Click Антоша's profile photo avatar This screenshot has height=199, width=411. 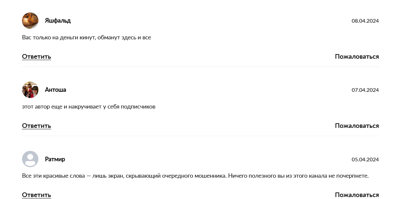(x=30, y=90)
